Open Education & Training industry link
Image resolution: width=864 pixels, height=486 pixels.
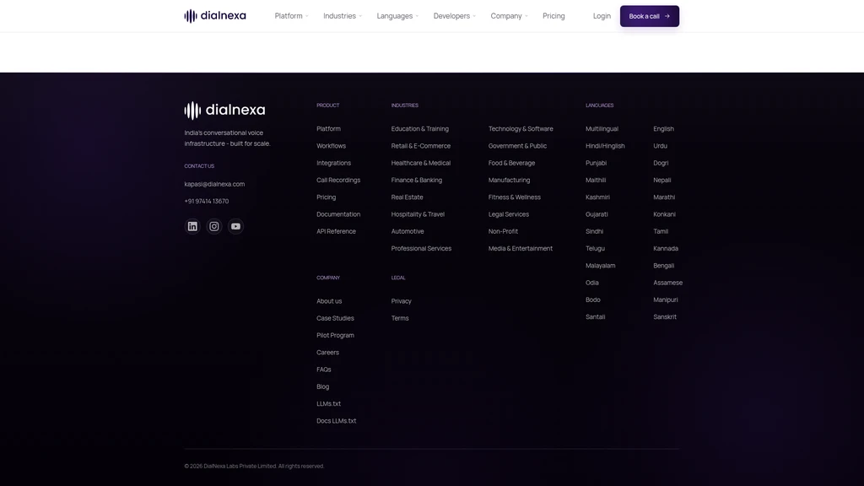point(420,129)
